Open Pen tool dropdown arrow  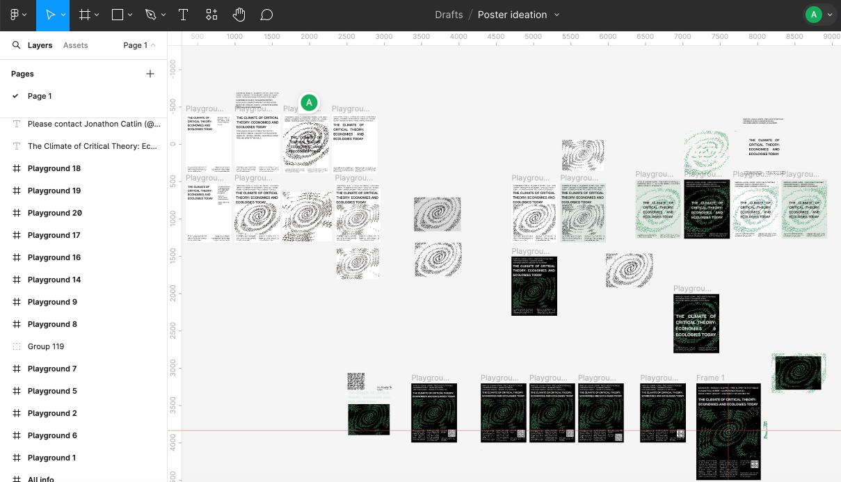pyautogui.click(x=163, y=15)
